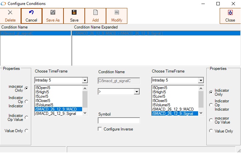Screen dimensions: 241x153
Task: Click the Close icon in the toolbar
Action: pos(230,13)
